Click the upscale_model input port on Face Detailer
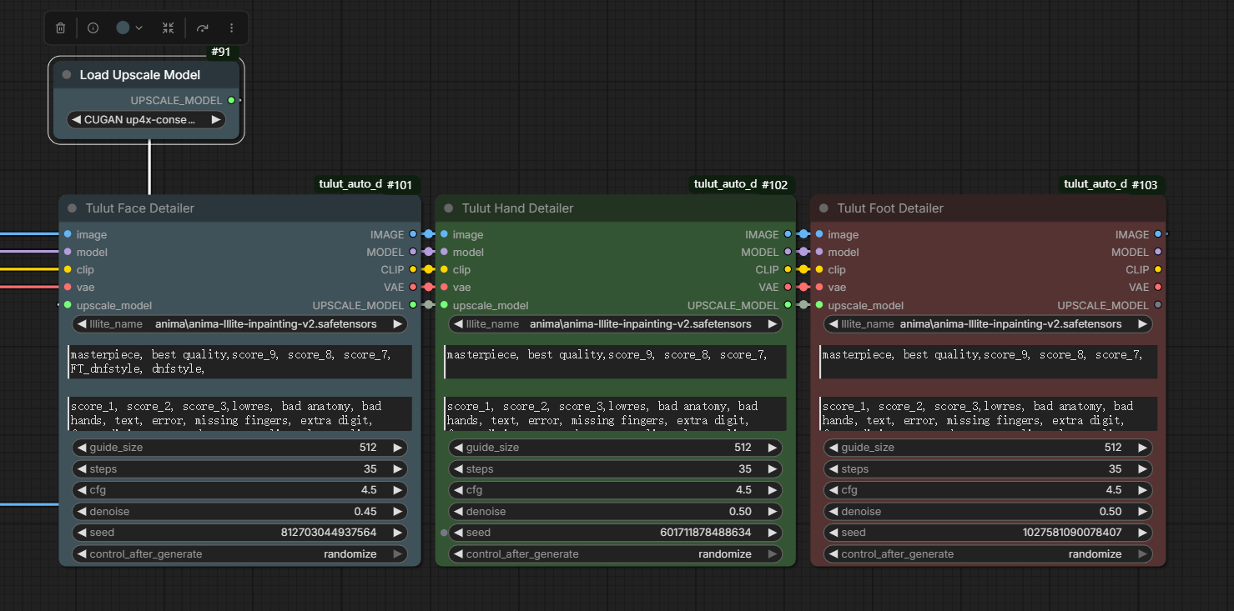 point(68,305)
